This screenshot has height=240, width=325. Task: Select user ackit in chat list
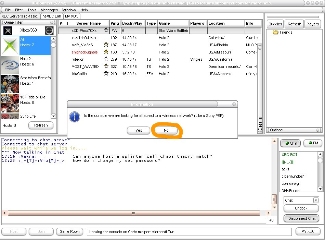pyautogui.click(x=285, y=169)
